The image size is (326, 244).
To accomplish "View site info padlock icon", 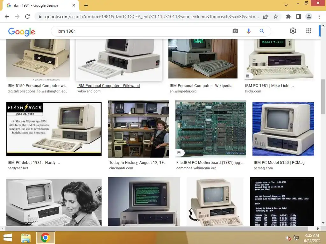I will (x=40, y=17).
